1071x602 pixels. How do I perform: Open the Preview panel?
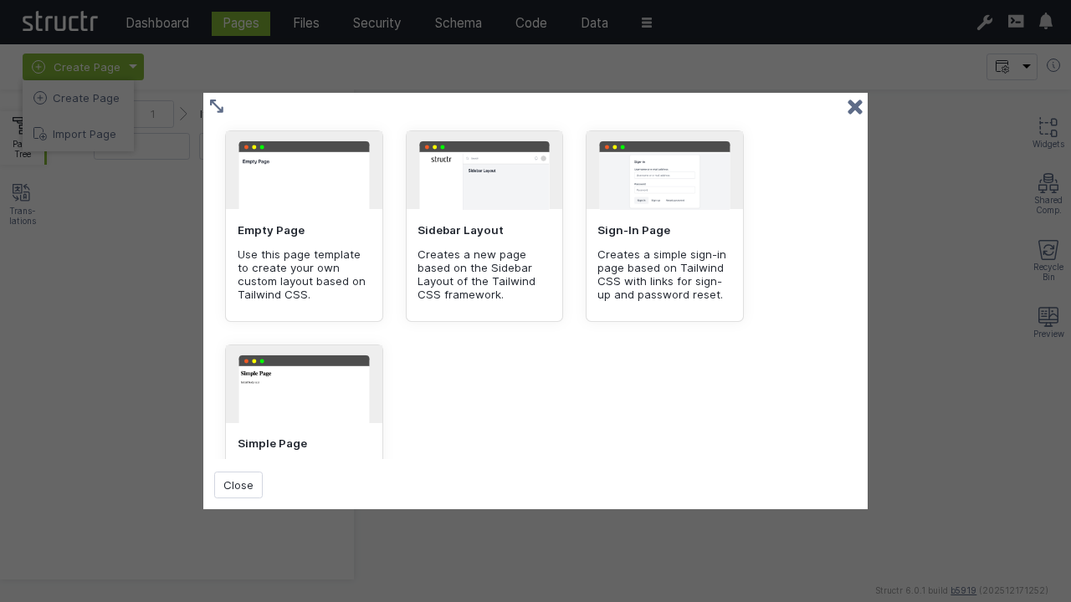tap(1048, 322)
